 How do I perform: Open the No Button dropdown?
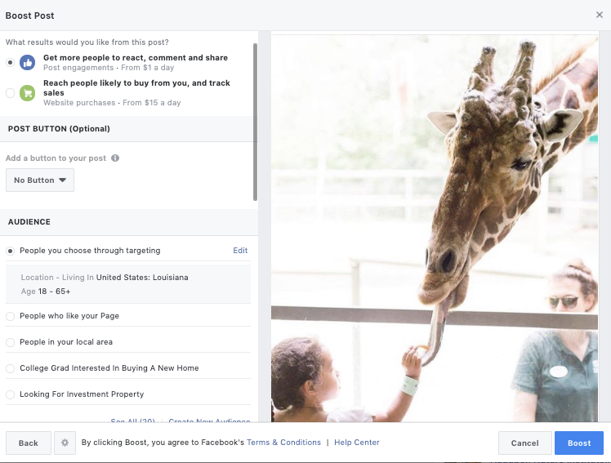40,180
